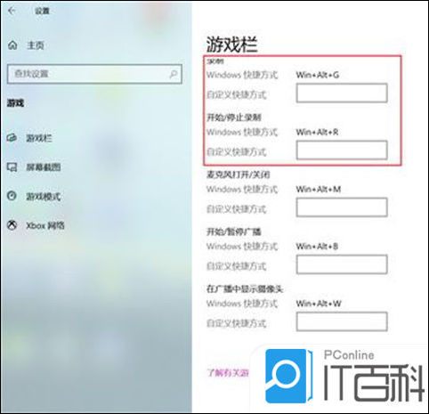Click the 查找设置 search box
429x414 pixels.
(x=94, y=74)
